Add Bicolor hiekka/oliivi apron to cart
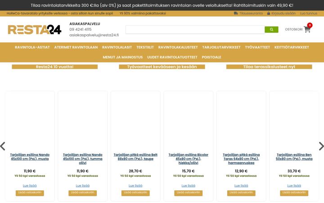Viewport: 324px width, 203px height. pos(189,193)
